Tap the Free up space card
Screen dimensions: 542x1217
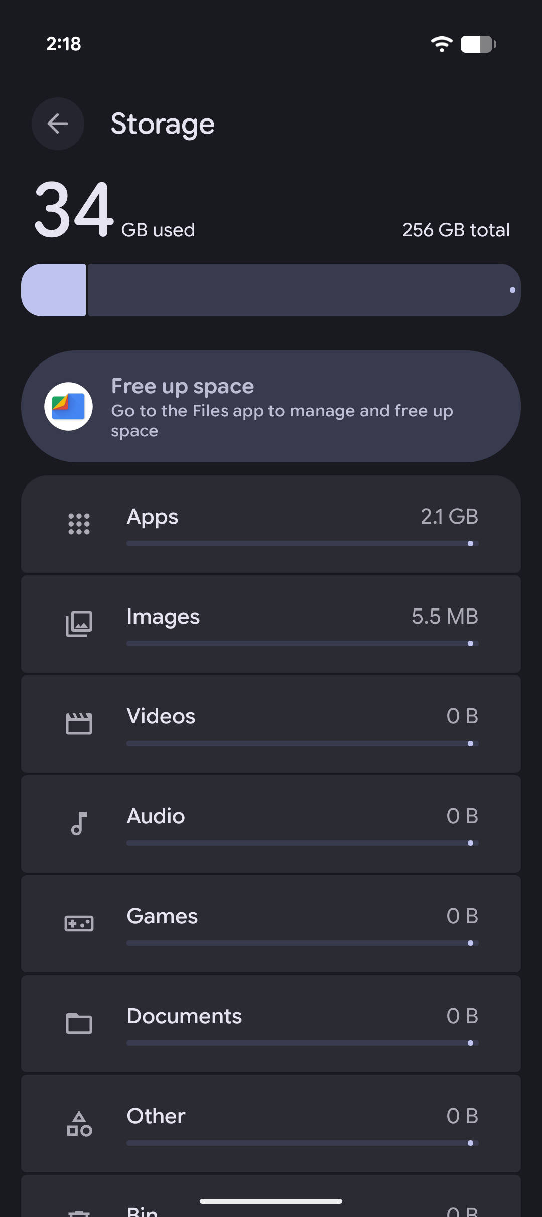click(271, 406)
